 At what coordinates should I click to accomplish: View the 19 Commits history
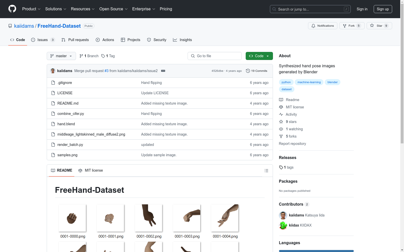click(x=257, y=71)
